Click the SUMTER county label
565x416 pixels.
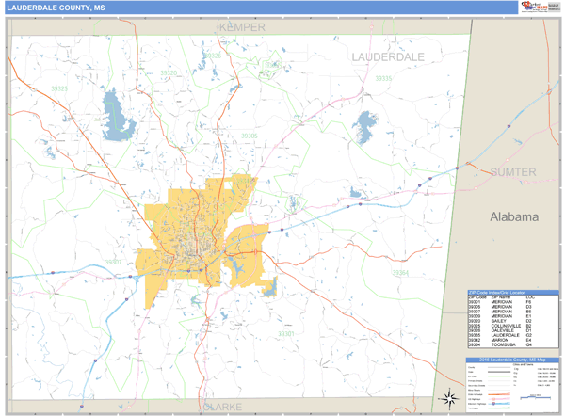pyautogui.click(x=513, y=172)
